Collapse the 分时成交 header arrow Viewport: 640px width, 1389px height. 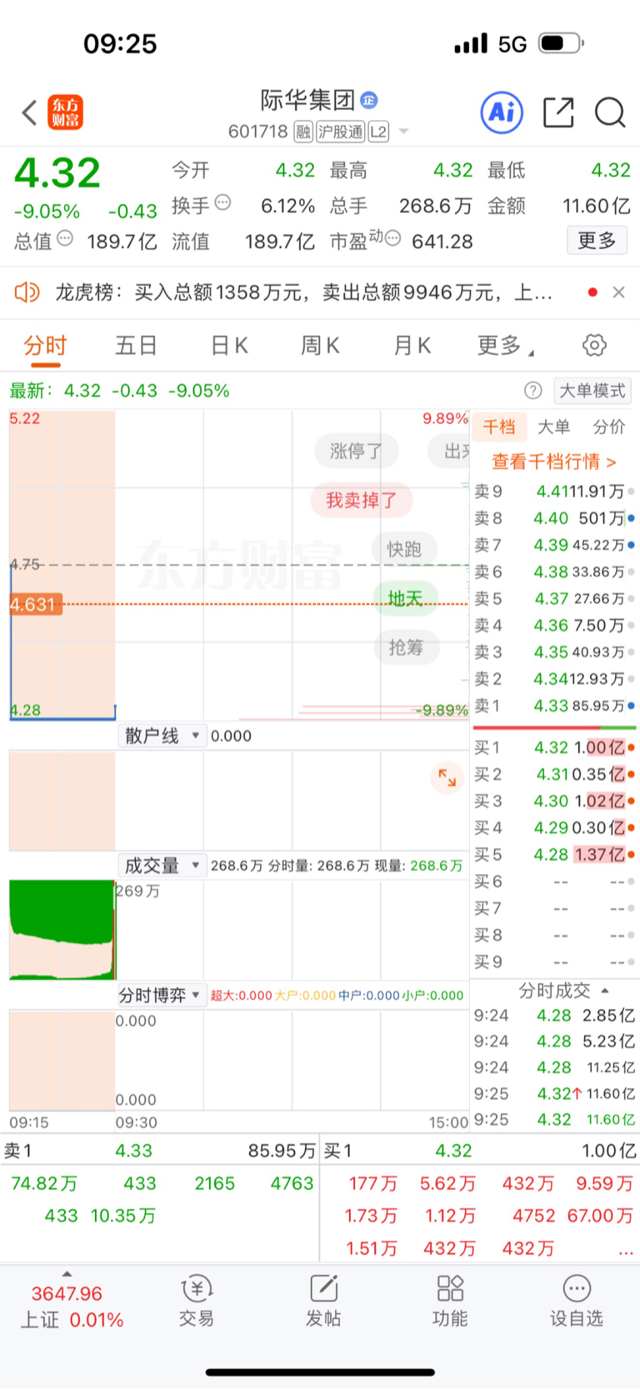click(605, 990)
